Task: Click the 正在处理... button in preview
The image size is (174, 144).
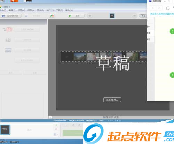Action: [x=112, y=100]
